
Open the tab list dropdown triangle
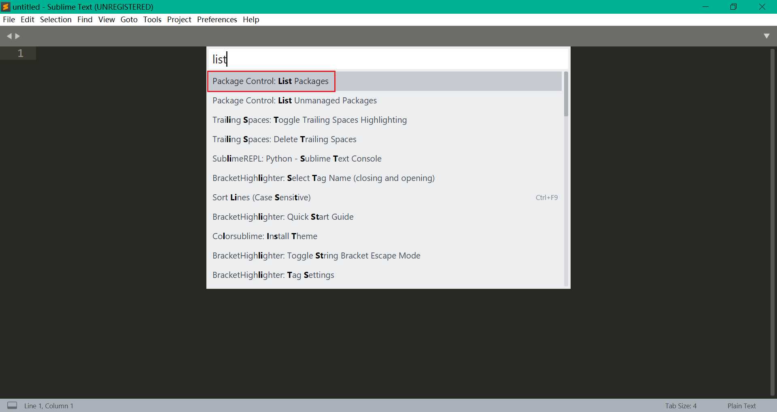click(x=766, y=36)
